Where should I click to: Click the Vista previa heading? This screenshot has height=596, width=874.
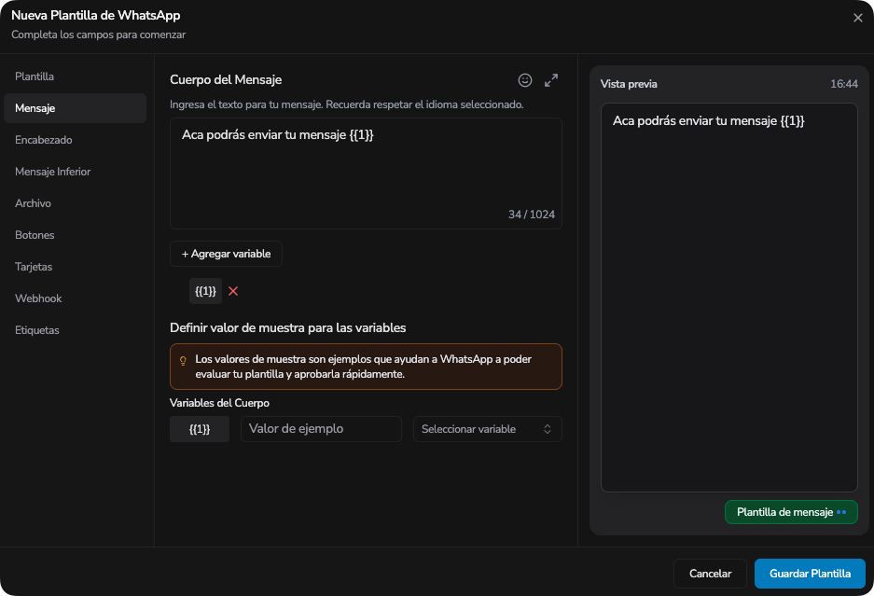click(x=629, y=84)
